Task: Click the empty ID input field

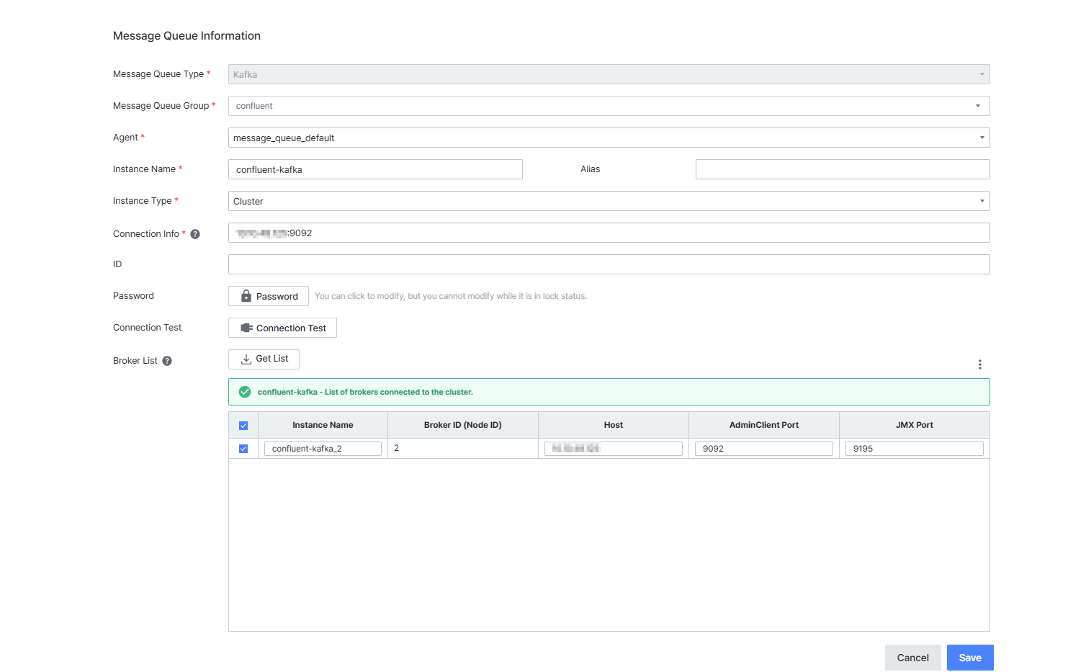Action: click(609, 264)
